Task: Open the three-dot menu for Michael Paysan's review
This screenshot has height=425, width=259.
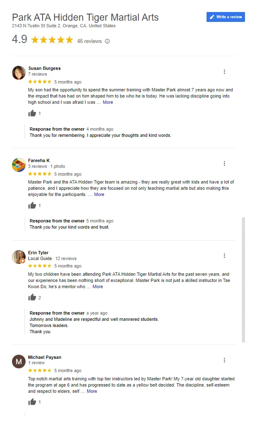Action: click(224, 360)
